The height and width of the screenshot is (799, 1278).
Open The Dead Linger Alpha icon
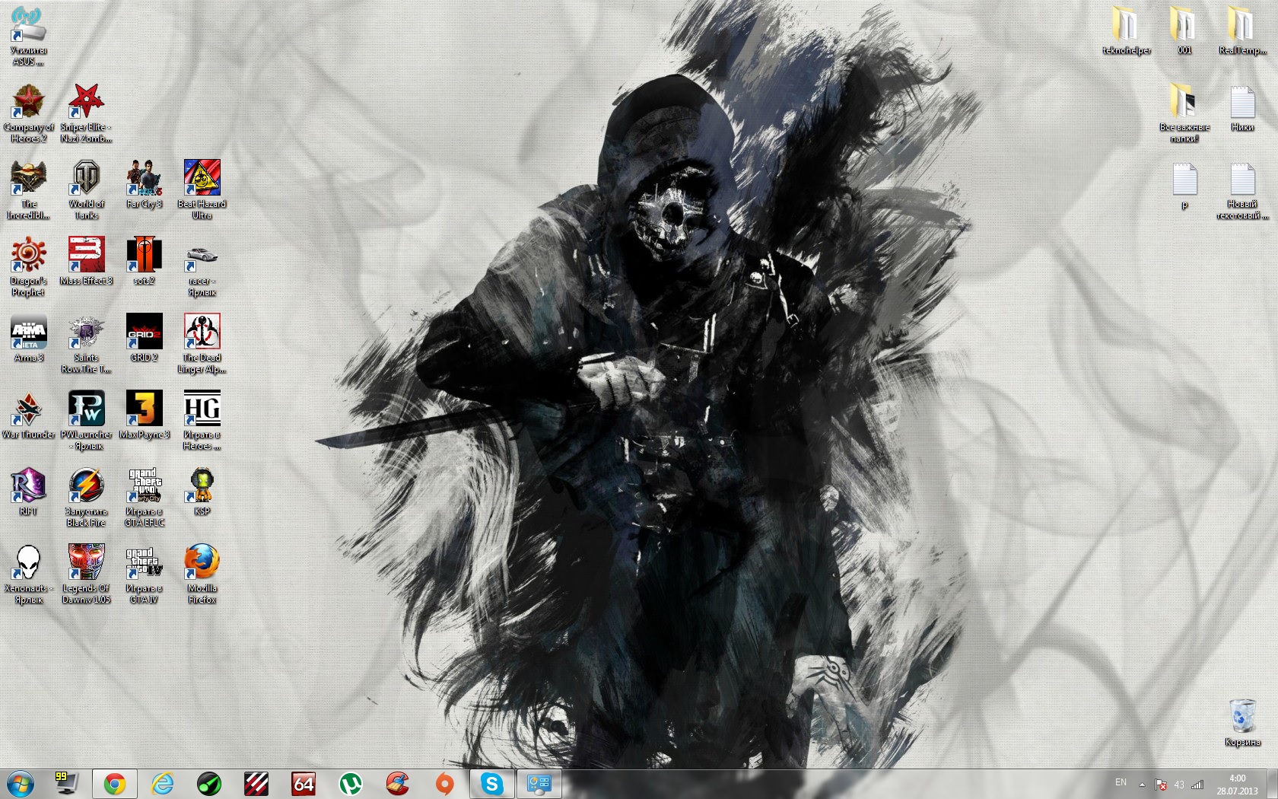click(x=202, y=344)
